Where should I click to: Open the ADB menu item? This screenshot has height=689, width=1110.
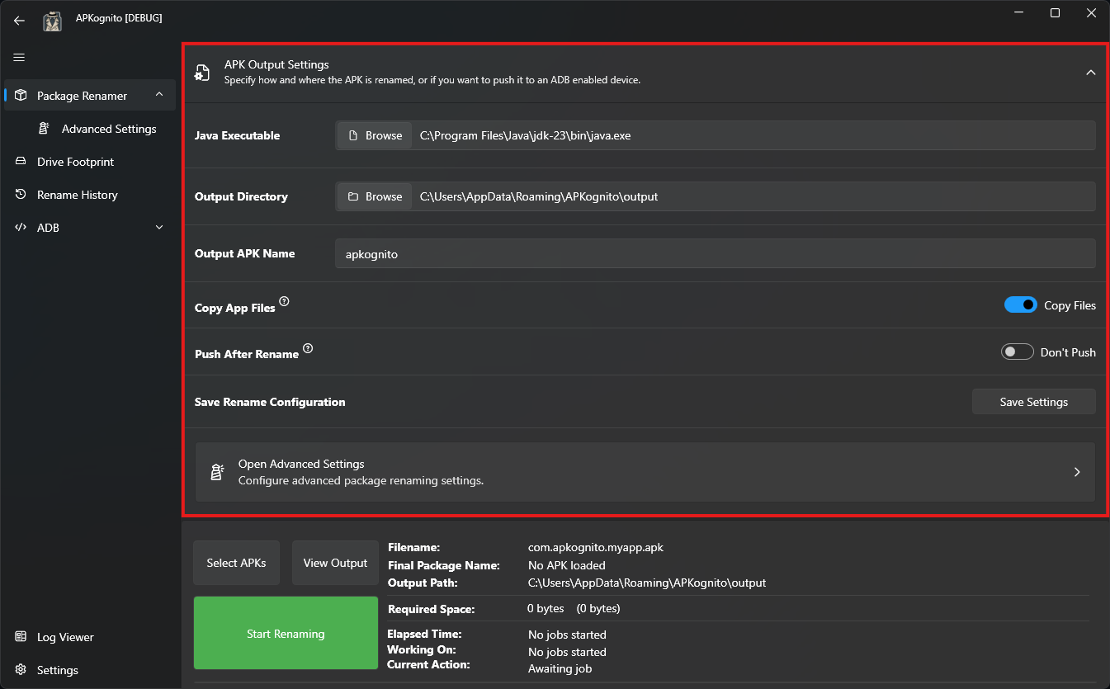pyautogui.click(x=90, y=228)
